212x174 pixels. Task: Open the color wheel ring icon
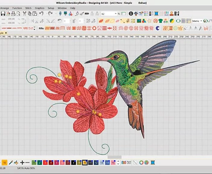[141, 163]
